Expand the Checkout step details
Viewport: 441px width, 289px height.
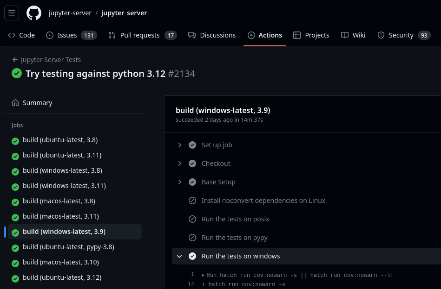pyautogui.click(x=180, y=163)
